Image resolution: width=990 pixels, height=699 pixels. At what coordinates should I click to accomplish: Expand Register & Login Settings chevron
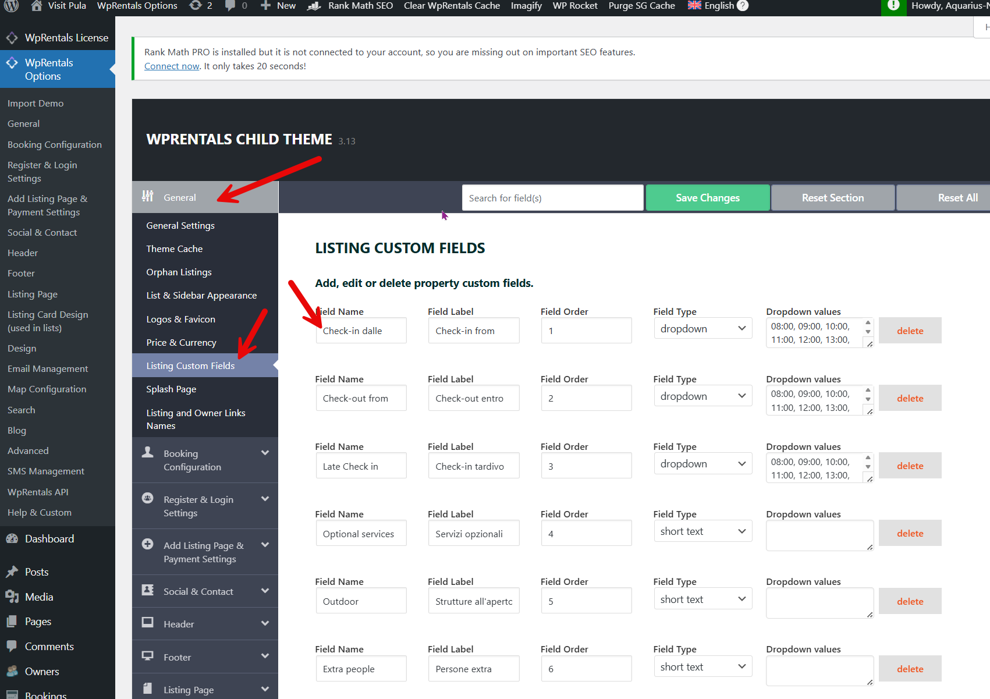click(265, 499)
